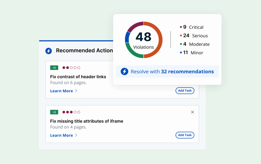Click the lightning icon beside Recommended Actions
This screenshot has width=261, height=164.
pyautogui.click(x=48, y=51)
